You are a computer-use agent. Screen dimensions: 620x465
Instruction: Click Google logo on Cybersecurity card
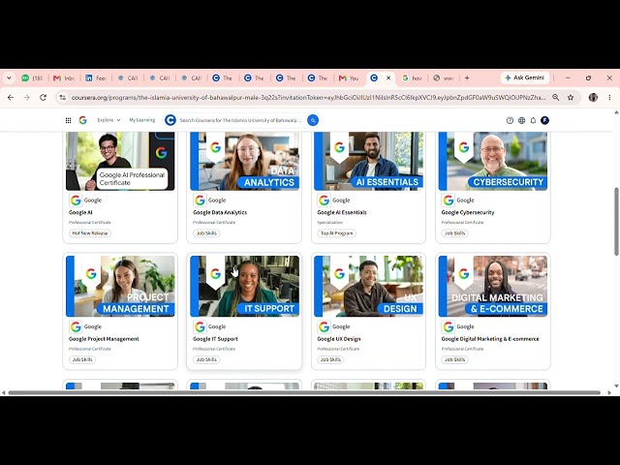pos(448,201)
